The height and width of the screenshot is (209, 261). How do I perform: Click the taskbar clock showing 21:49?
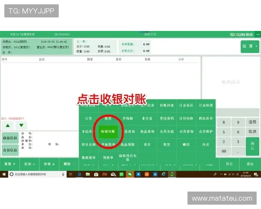(246, 174)
